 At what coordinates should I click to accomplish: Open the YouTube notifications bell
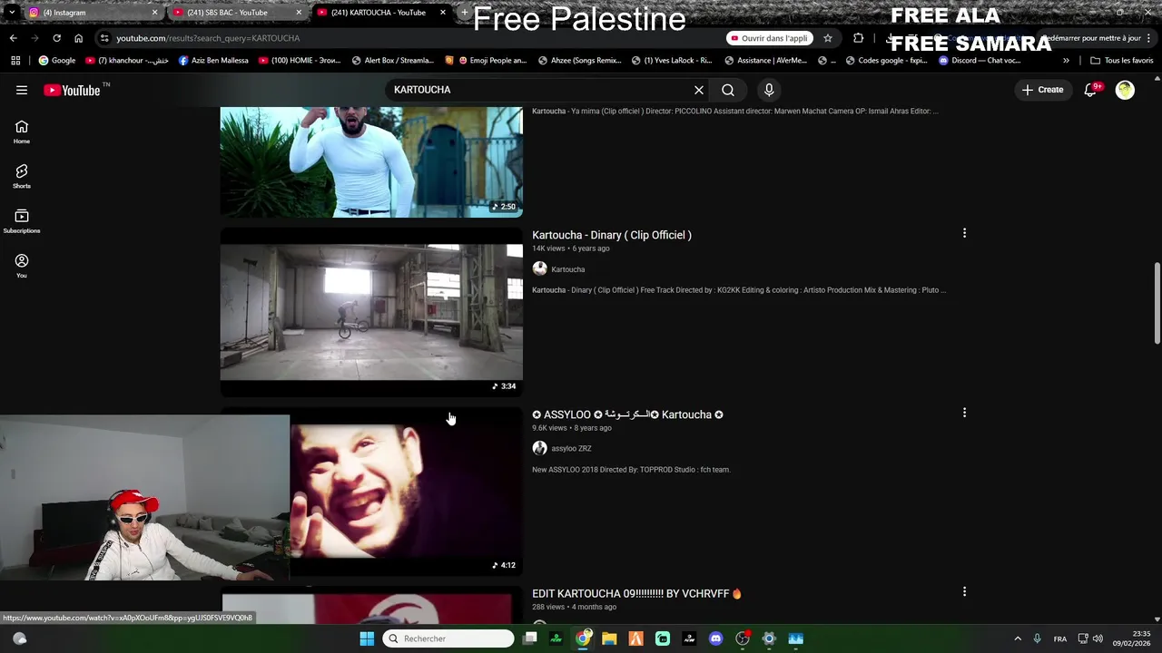pos(1091,90)
